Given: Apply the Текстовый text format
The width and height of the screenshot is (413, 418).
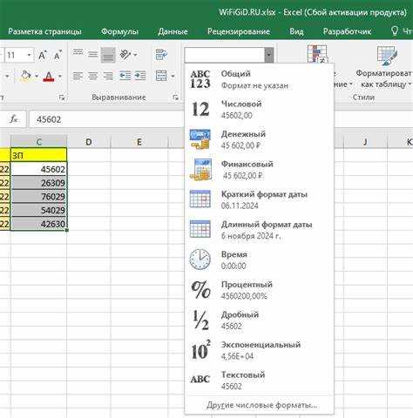Looking at the screenshot, I should click(259, 381).
